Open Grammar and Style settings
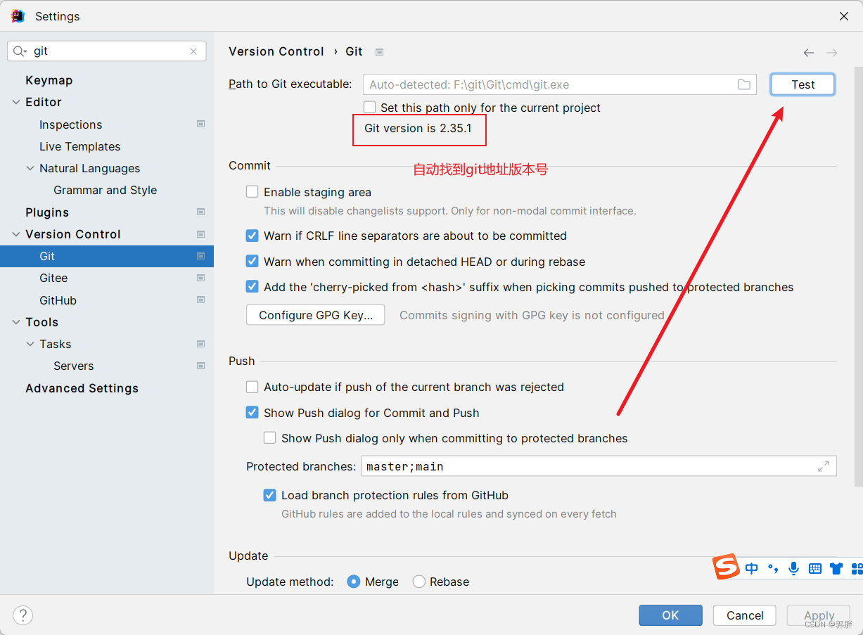 coord(107,190)
